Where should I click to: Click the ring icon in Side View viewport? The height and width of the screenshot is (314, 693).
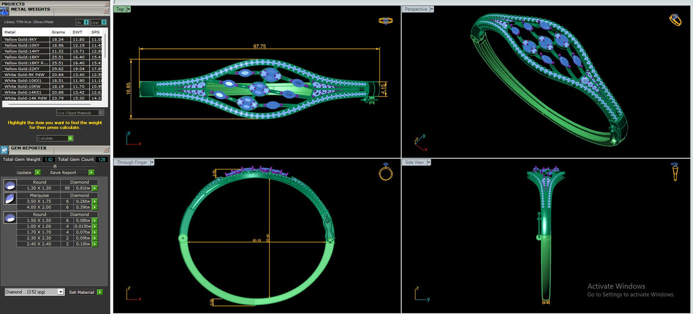point(675,172)
